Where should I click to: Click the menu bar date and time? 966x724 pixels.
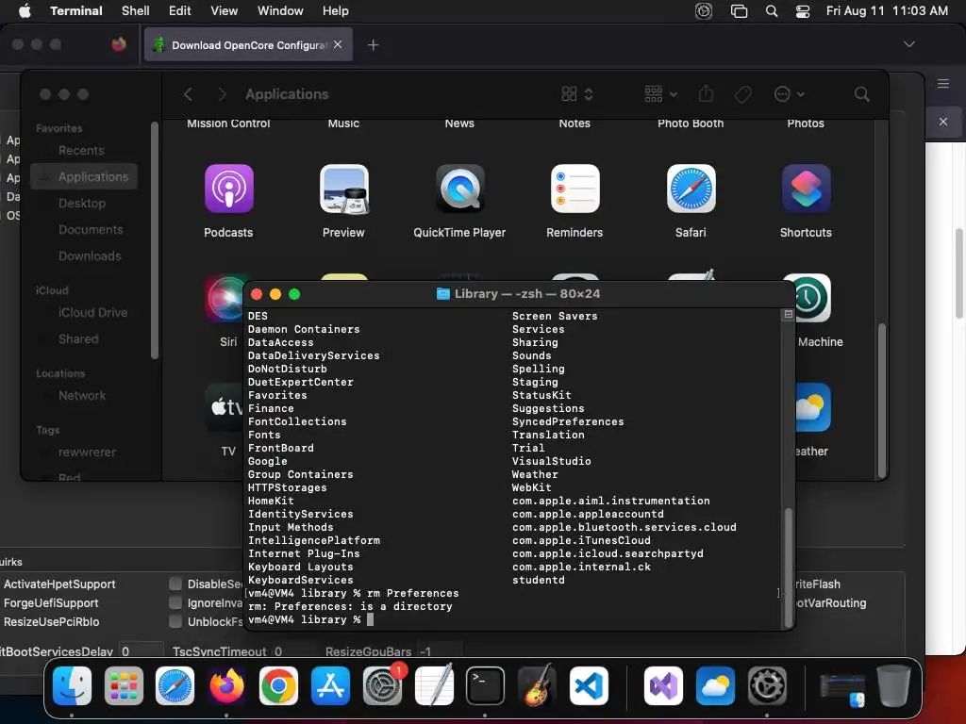[887, 11]
